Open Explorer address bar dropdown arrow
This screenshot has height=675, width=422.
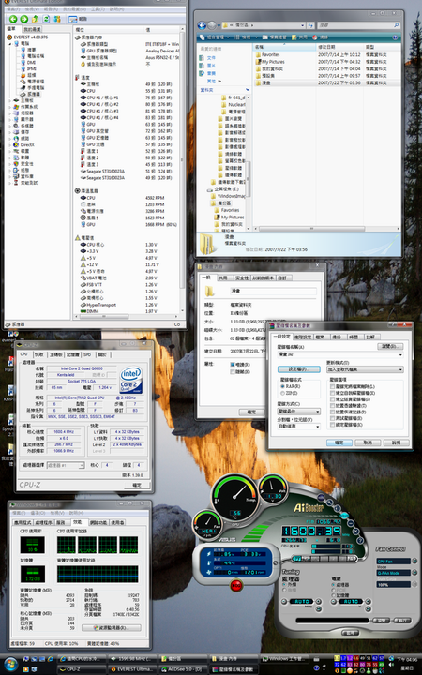pyautogui.click(x=303, y=25)
